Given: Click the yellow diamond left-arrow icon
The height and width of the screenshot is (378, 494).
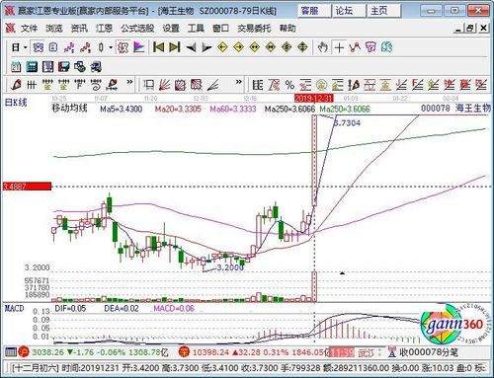Looking at the screenshot, I should [222, 47].
